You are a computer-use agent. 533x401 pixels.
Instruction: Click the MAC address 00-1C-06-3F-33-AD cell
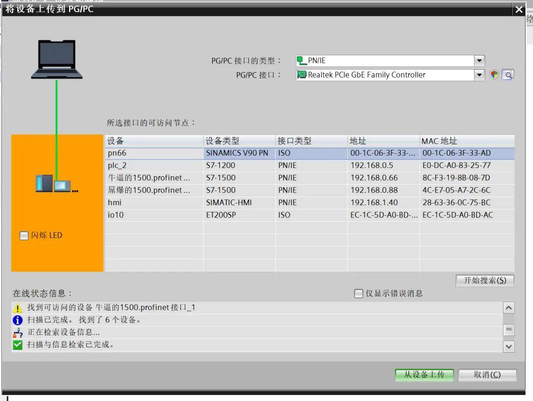point(467,154)
